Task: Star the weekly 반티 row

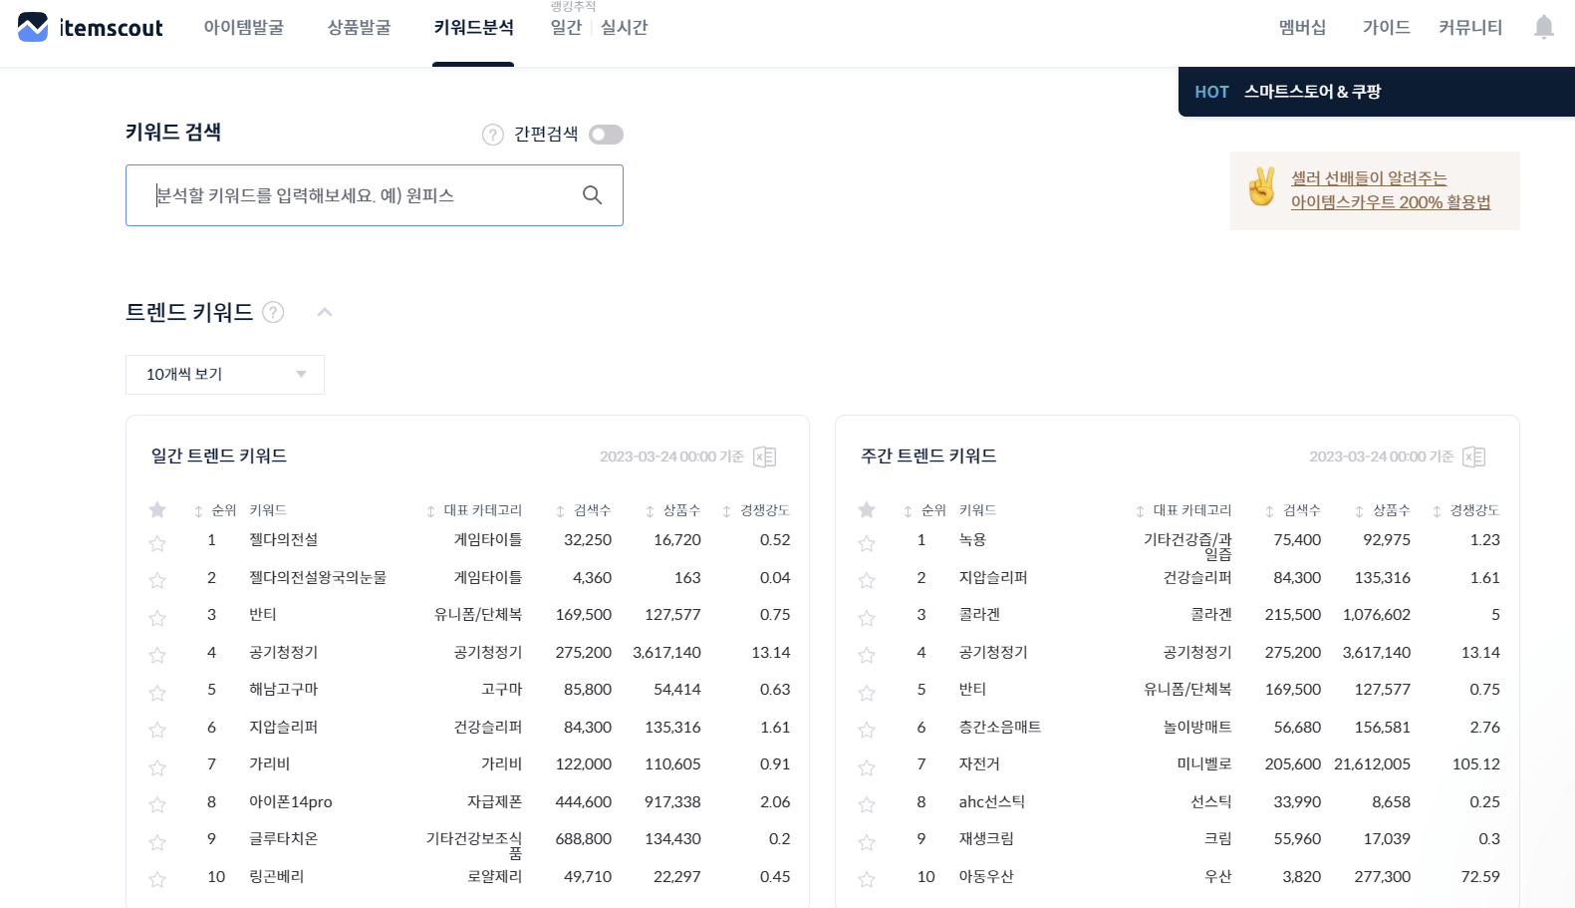Action: [867, 693]
